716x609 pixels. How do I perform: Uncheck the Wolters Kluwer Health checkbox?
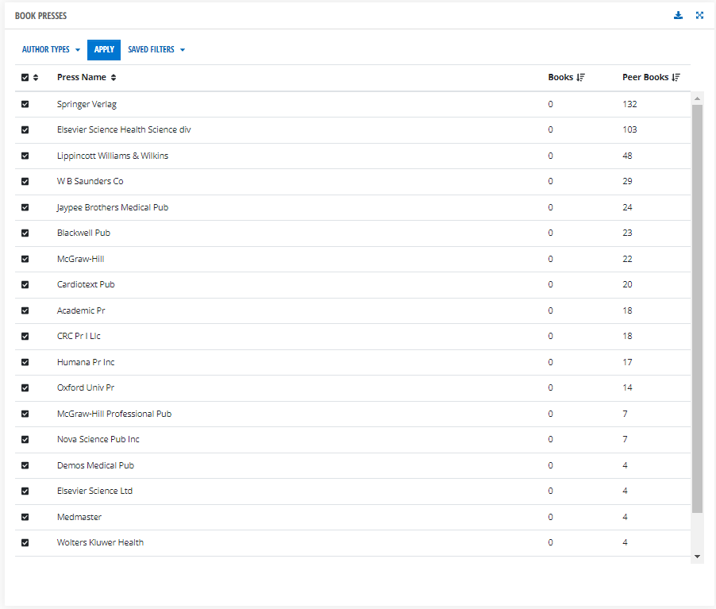pos(25,543)
